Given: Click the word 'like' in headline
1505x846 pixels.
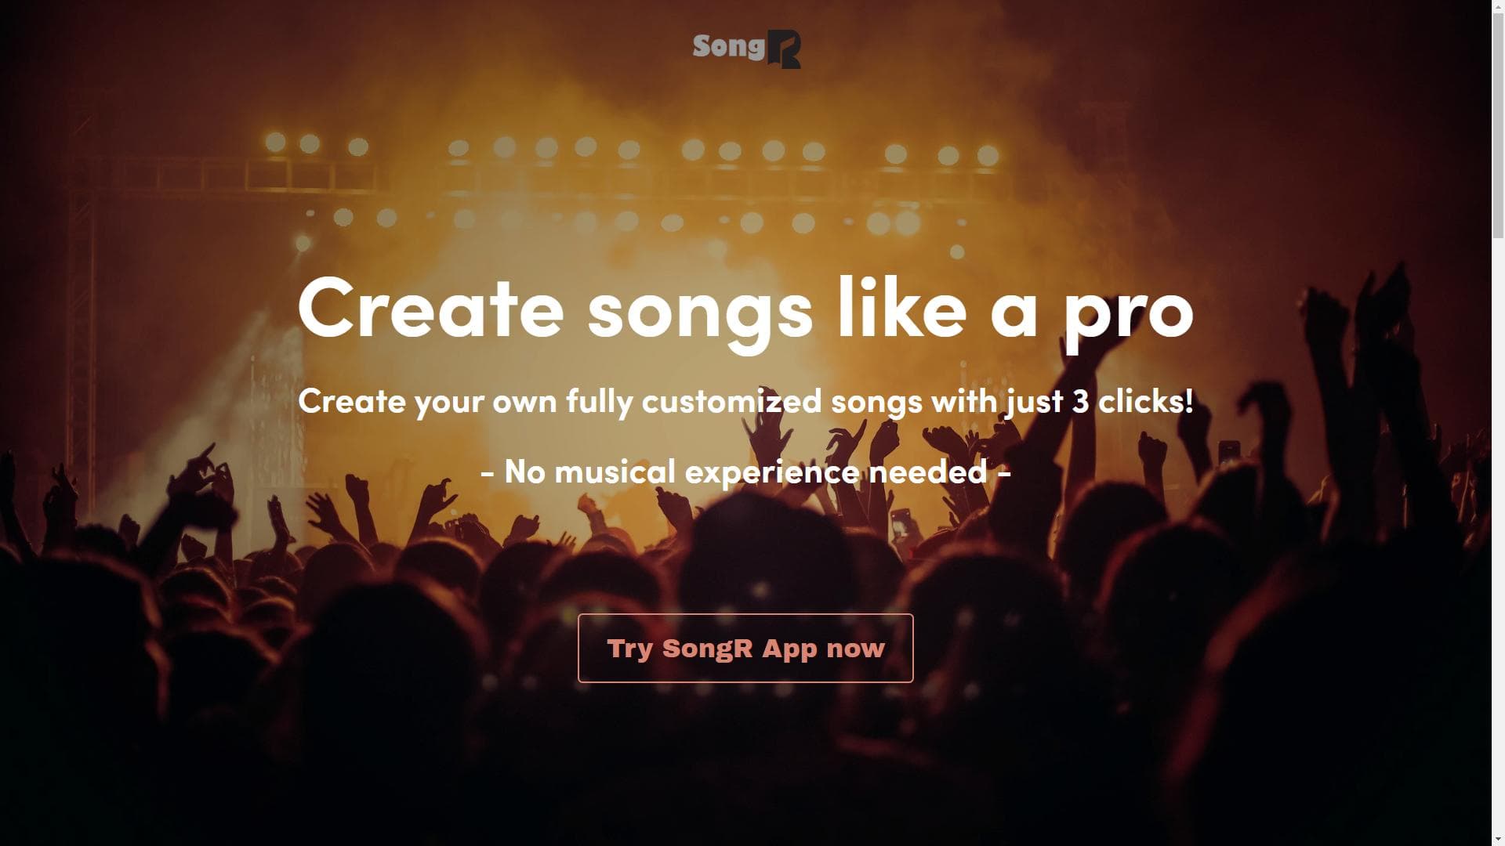Looking at the screenshot, I should point(901,309).
